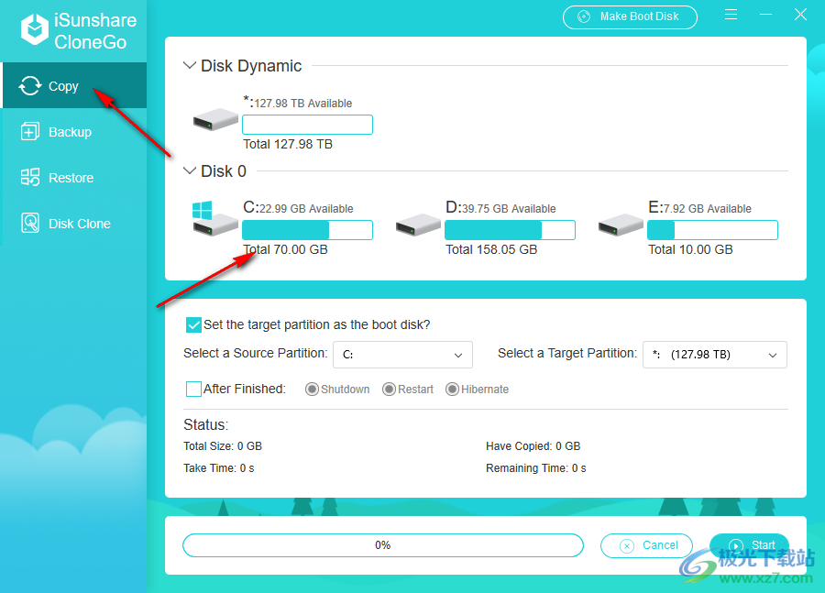Open the Source Partition dropdown
Image resolution: width=825 pixels, height=593 pixels.
pos(402,355)
